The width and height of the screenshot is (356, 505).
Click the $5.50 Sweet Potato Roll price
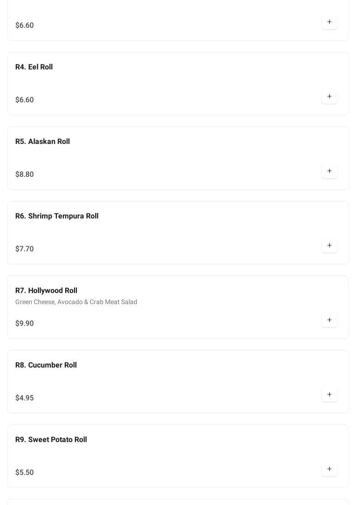[x=25, y=473]
